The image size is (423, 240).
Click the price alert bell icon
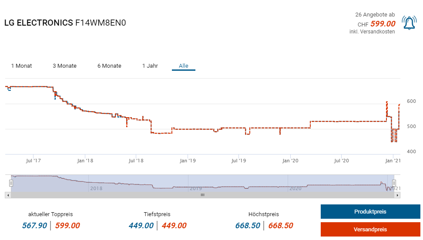tap(409, 23)
